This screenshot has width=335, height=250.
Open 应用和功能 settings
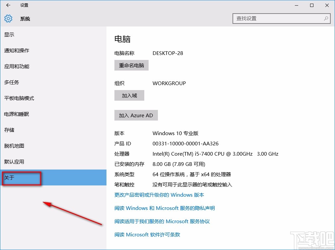click(x=17, y=66)
